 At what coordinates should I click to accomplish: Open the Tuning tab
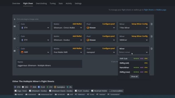tap(52, 4)
